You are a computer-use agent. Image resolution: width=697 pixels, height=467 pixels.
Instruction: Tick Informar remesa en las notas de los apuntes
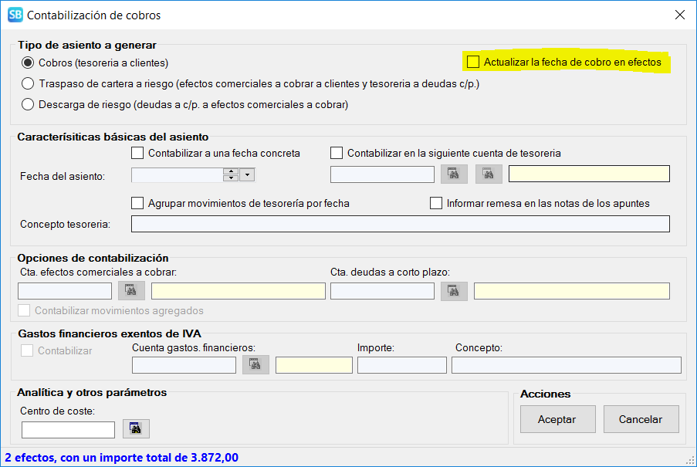[x=436, y=204]
